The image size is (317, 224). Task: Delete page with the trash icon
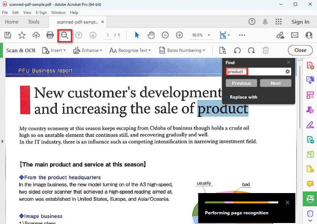[266, 50]
